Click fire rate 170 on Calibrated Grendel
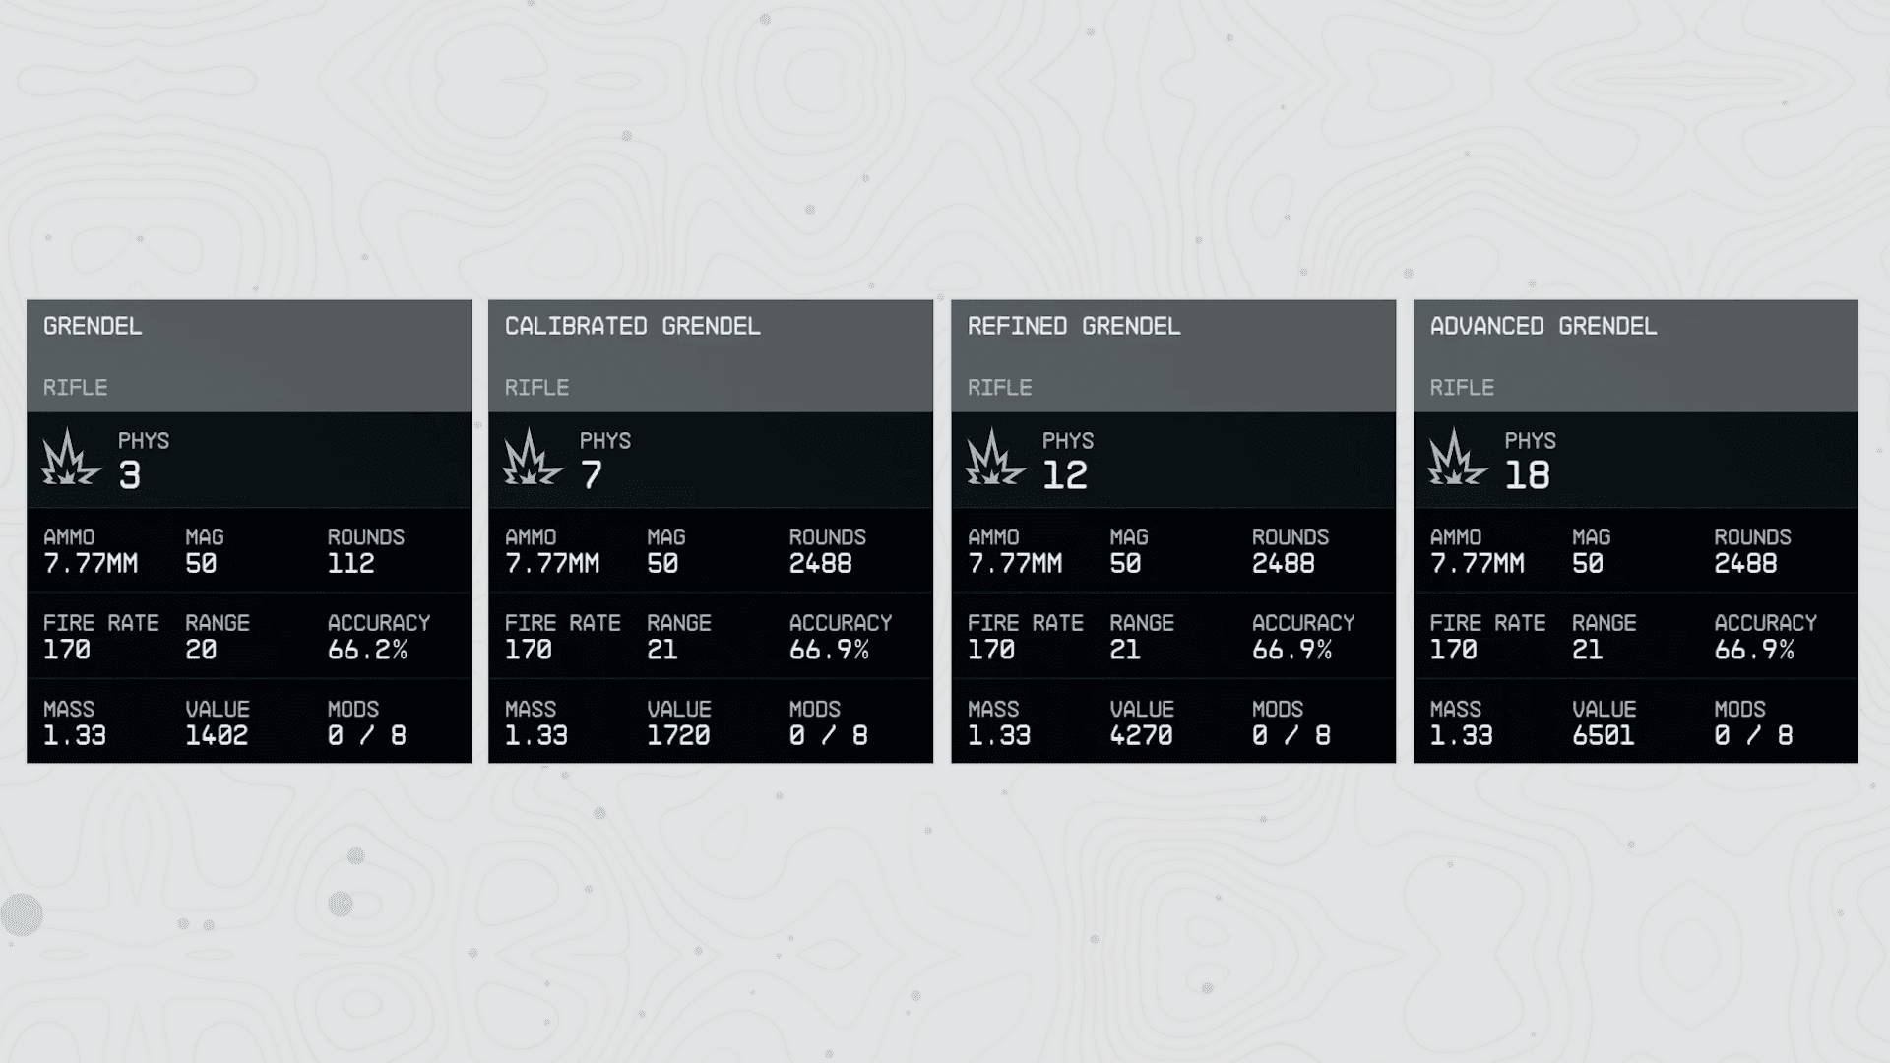The height and width of the screenshot is (1063, 1890). tap(529, 650)
